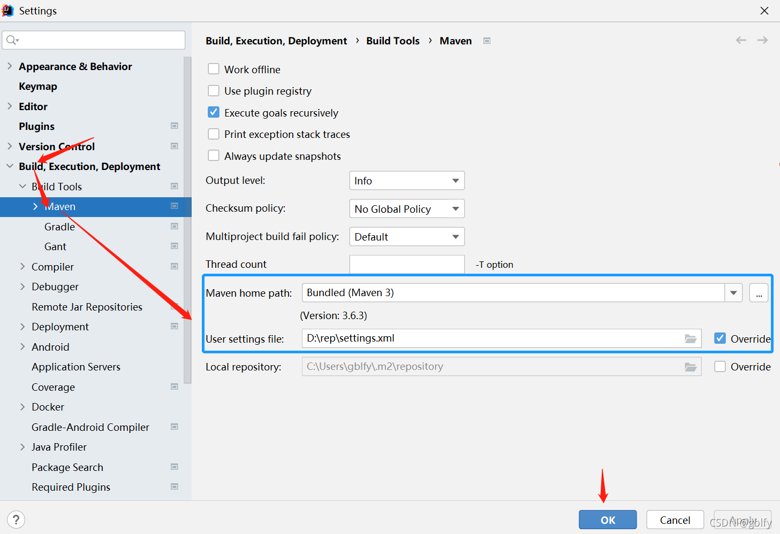
Task: Open Coverage settings page
Action: click(x=53, y=387)
